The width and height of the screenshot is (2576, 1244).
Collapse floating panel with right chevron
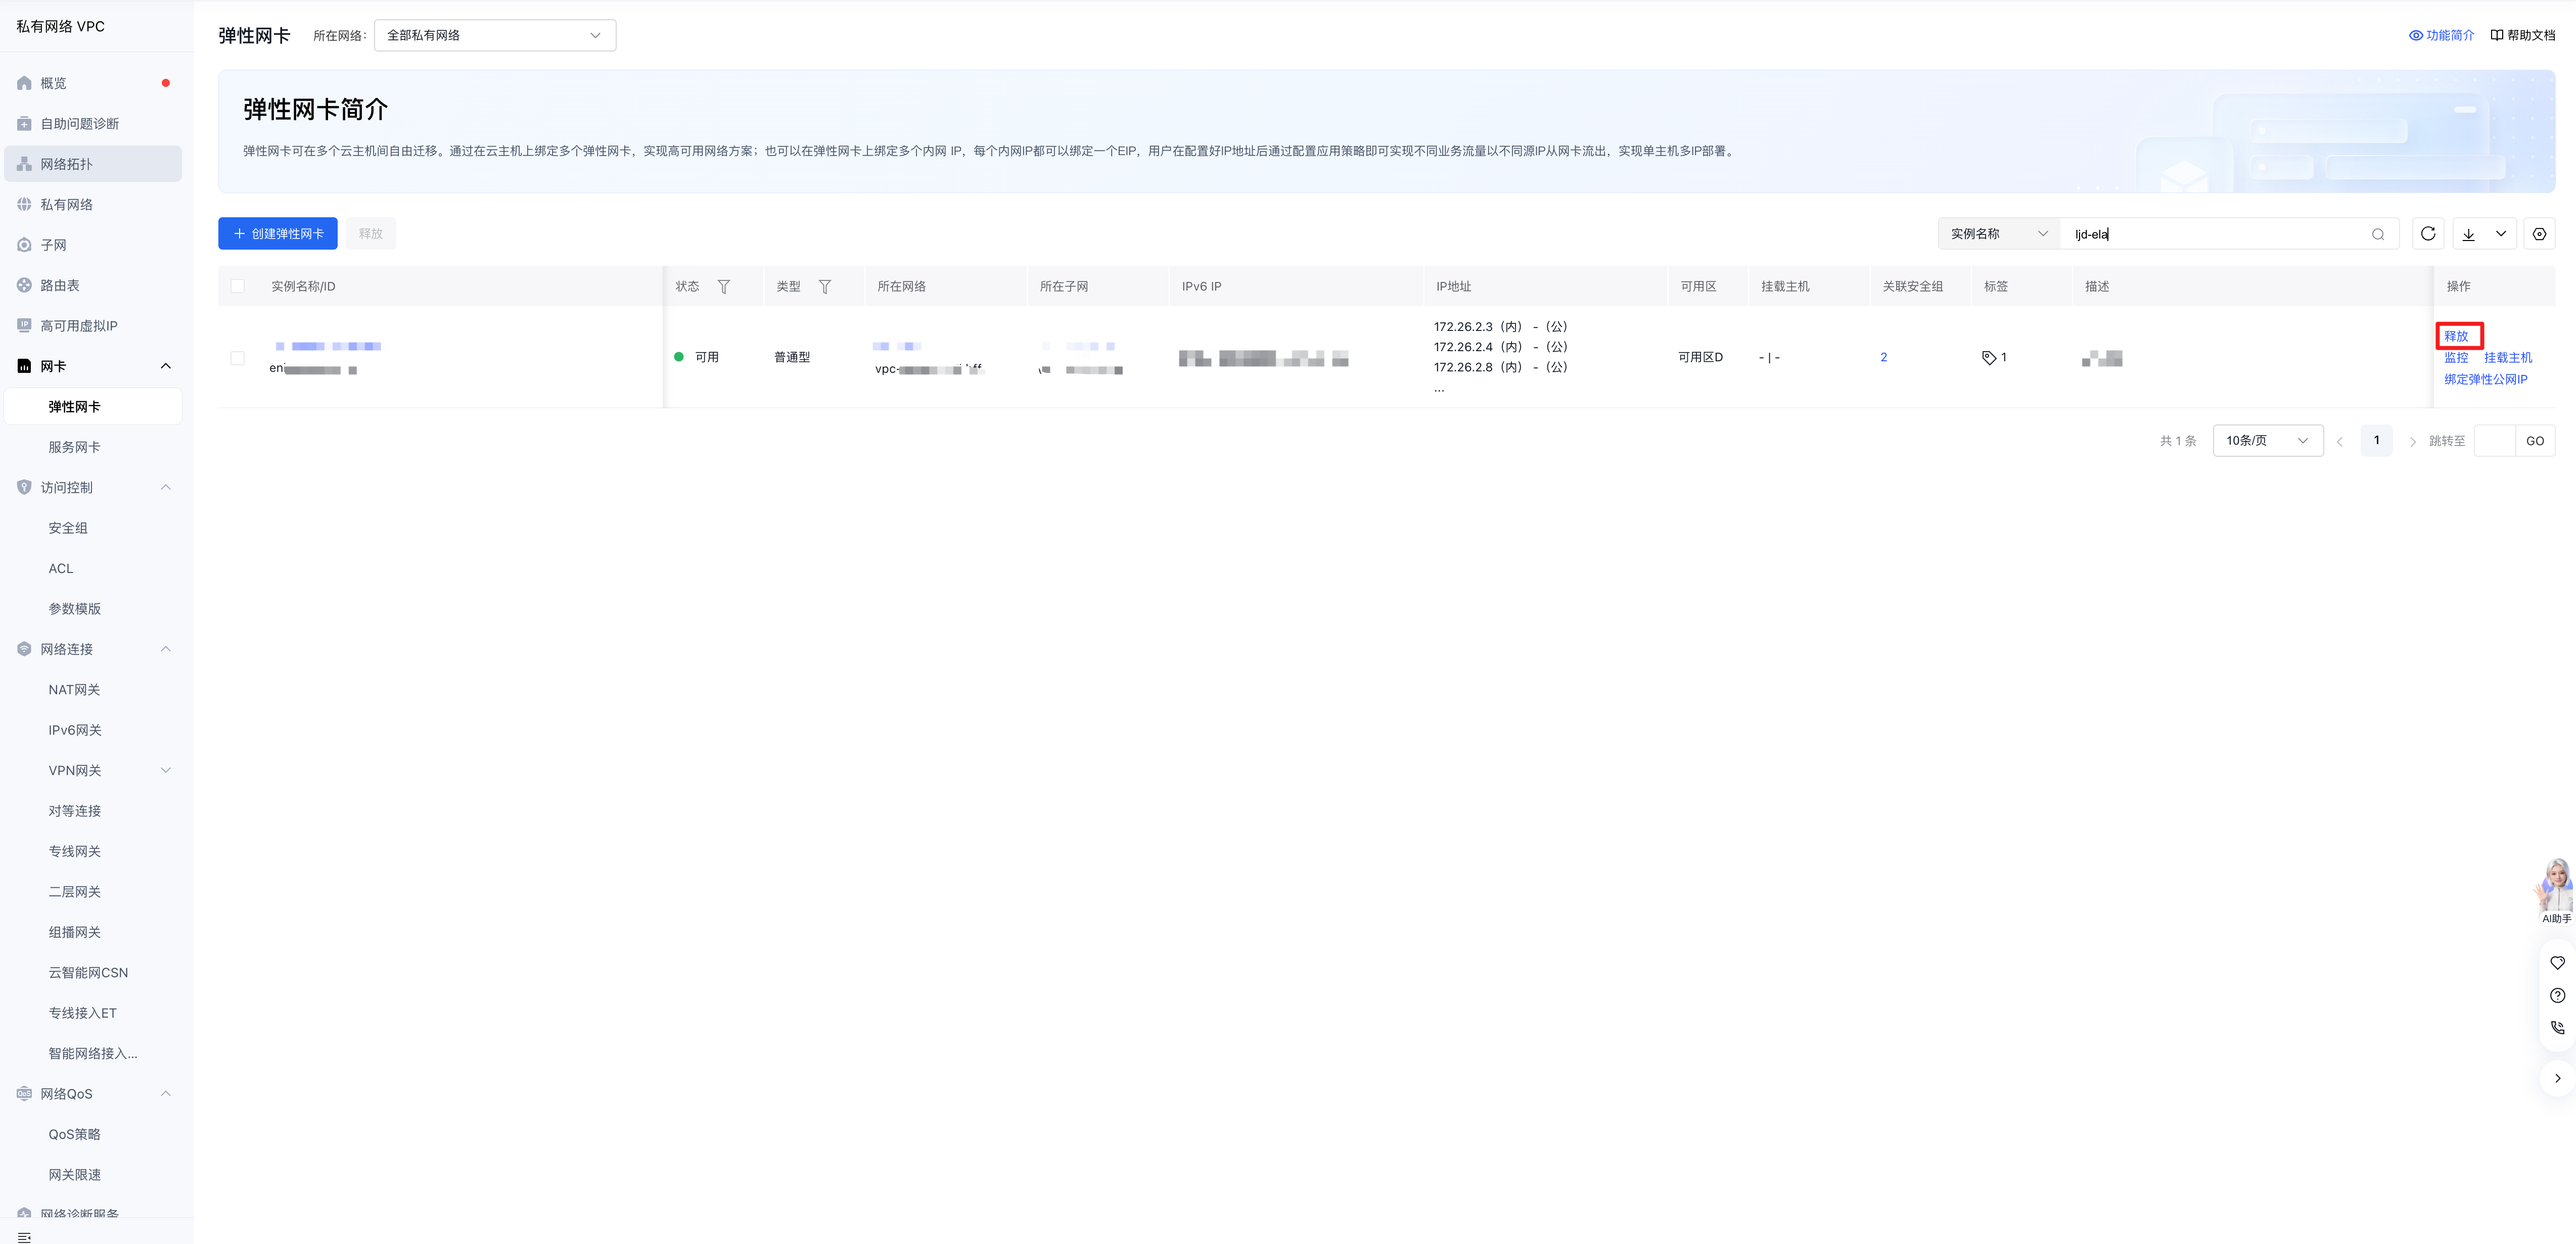2557,1078
